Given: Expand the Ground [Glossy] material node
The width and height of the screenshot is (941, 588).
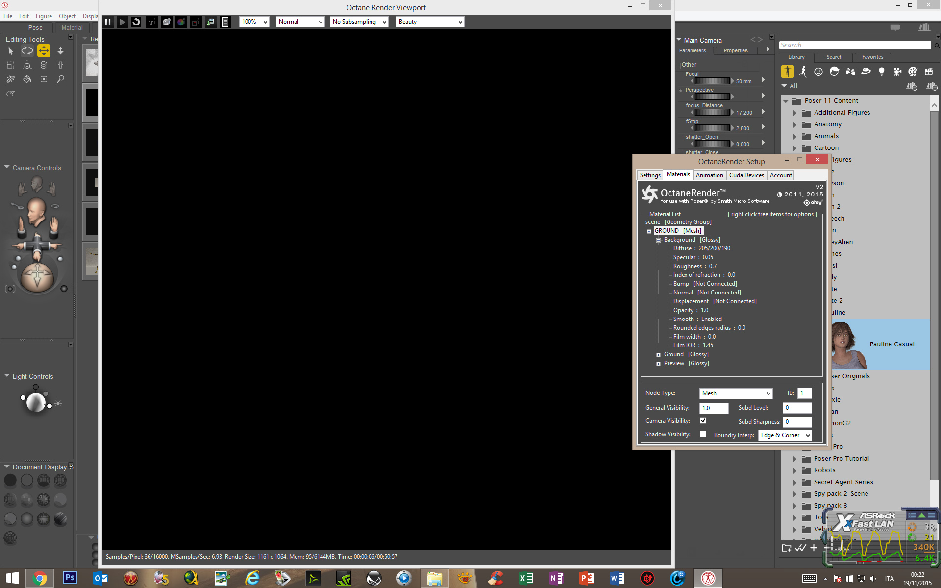Looking at the screenshot, I should (x=658, y=355).
